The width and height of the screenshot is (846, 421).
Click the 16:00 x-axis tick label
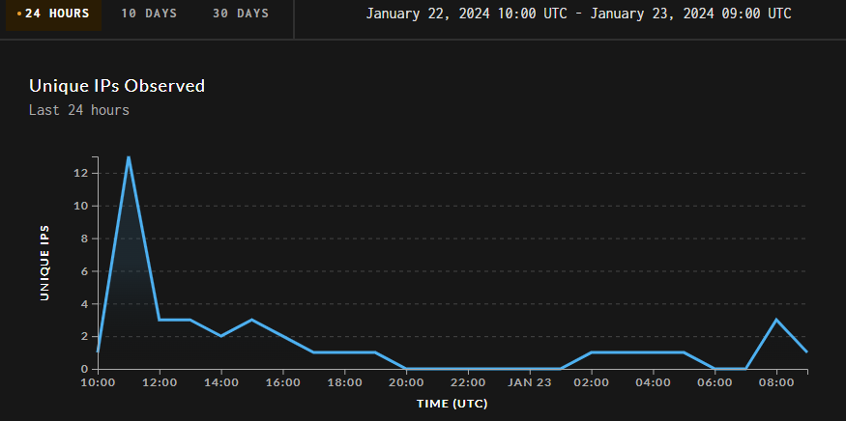(x=282, y=382)
